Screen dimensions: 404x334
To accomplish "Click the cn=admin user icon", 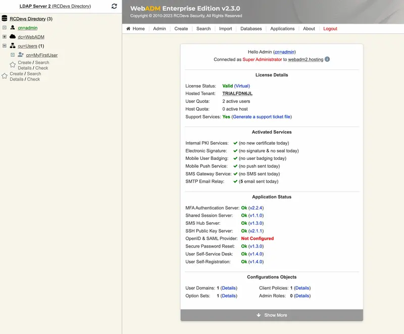I will tap(13, 27).
